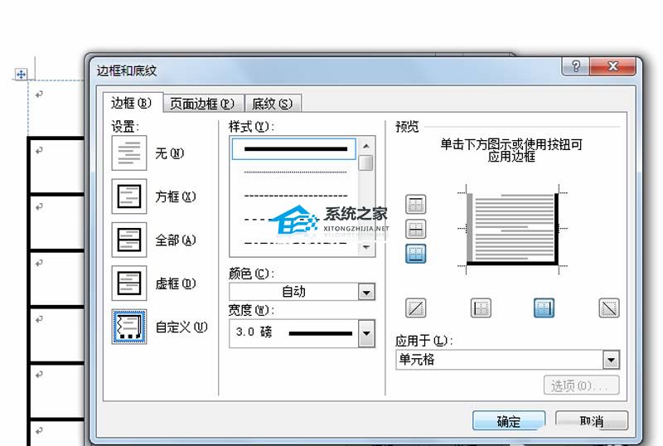Screen dimensions: 663x446
Task: Click the 自动 color value
Action: click(x=294, y=292)
